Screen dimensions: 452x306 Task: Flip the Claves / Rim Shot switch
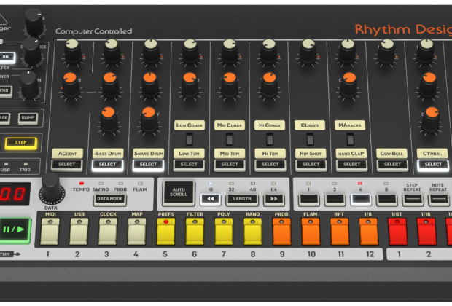pos(310,139)
